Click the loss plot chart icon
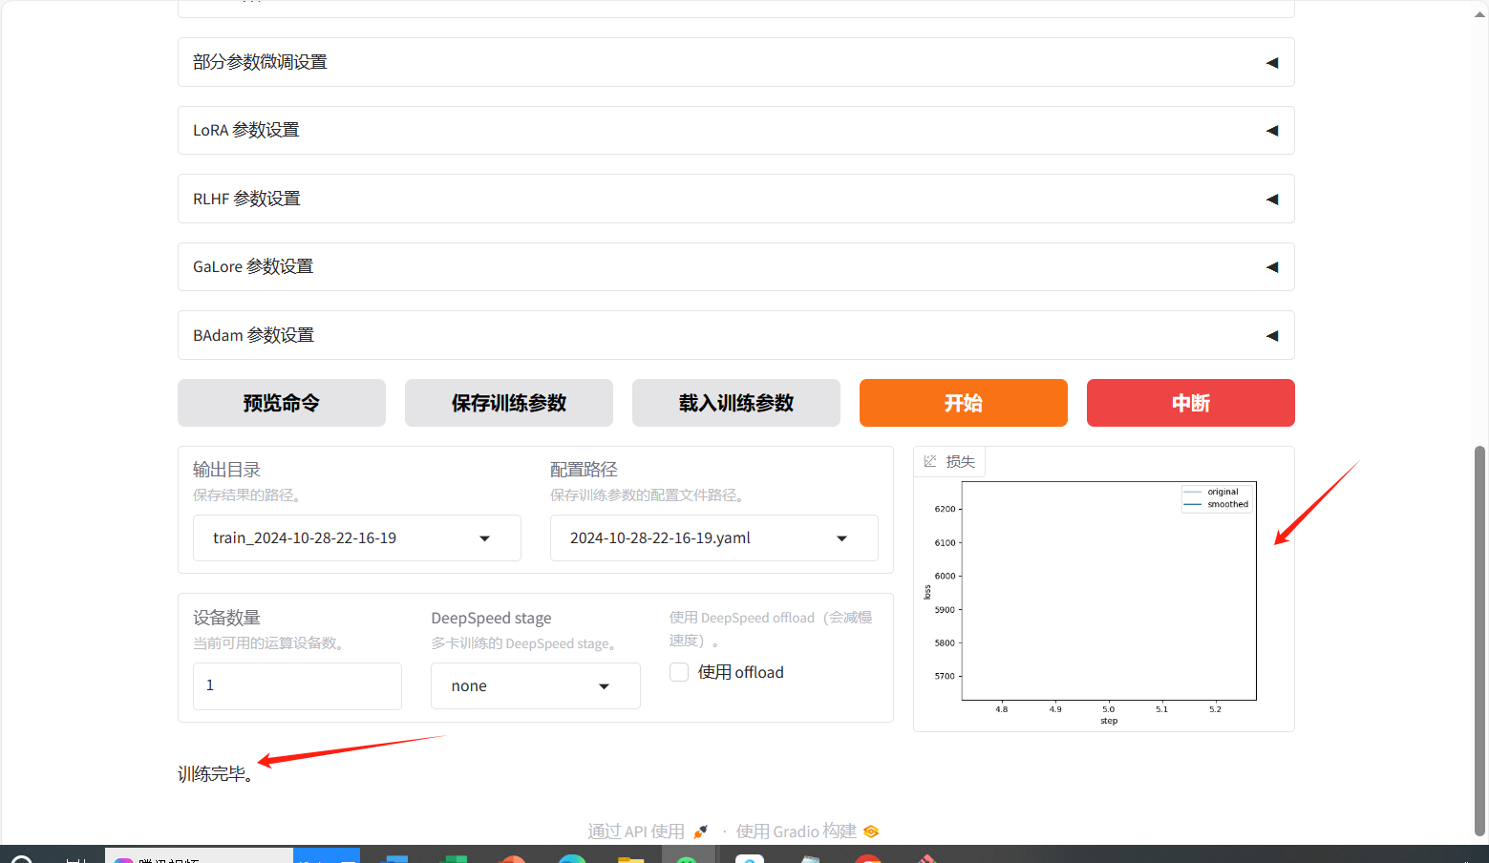The width and height of the screenshot is (1489, 863). pos(930,461)
